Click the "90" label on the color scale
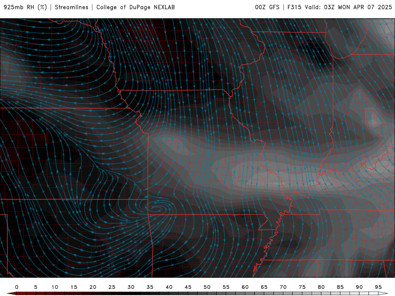395x296 pixels. coord(359,287)
